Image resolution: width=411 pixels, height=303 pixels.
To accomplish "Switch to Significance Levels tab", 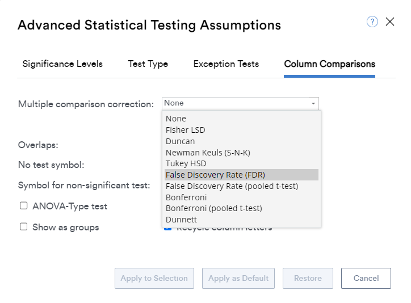I will 62,64.
